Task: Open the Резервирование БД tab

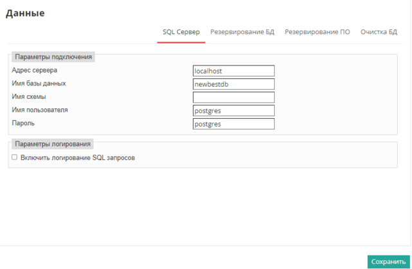Action: click(242, 31)
